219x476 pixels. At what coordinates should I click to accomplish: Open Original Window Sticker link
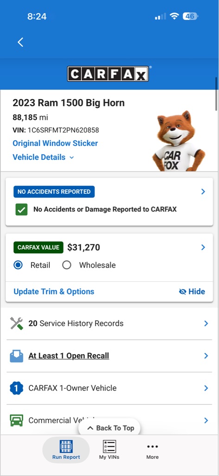click(55, 143)
